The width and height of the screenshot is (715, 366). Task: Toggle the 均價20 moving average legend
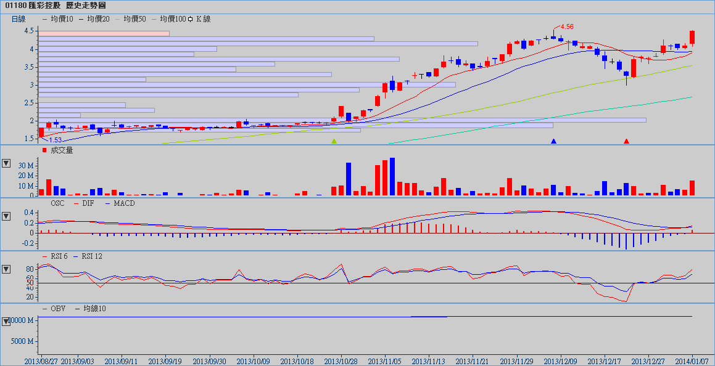[x=94, y=19]
